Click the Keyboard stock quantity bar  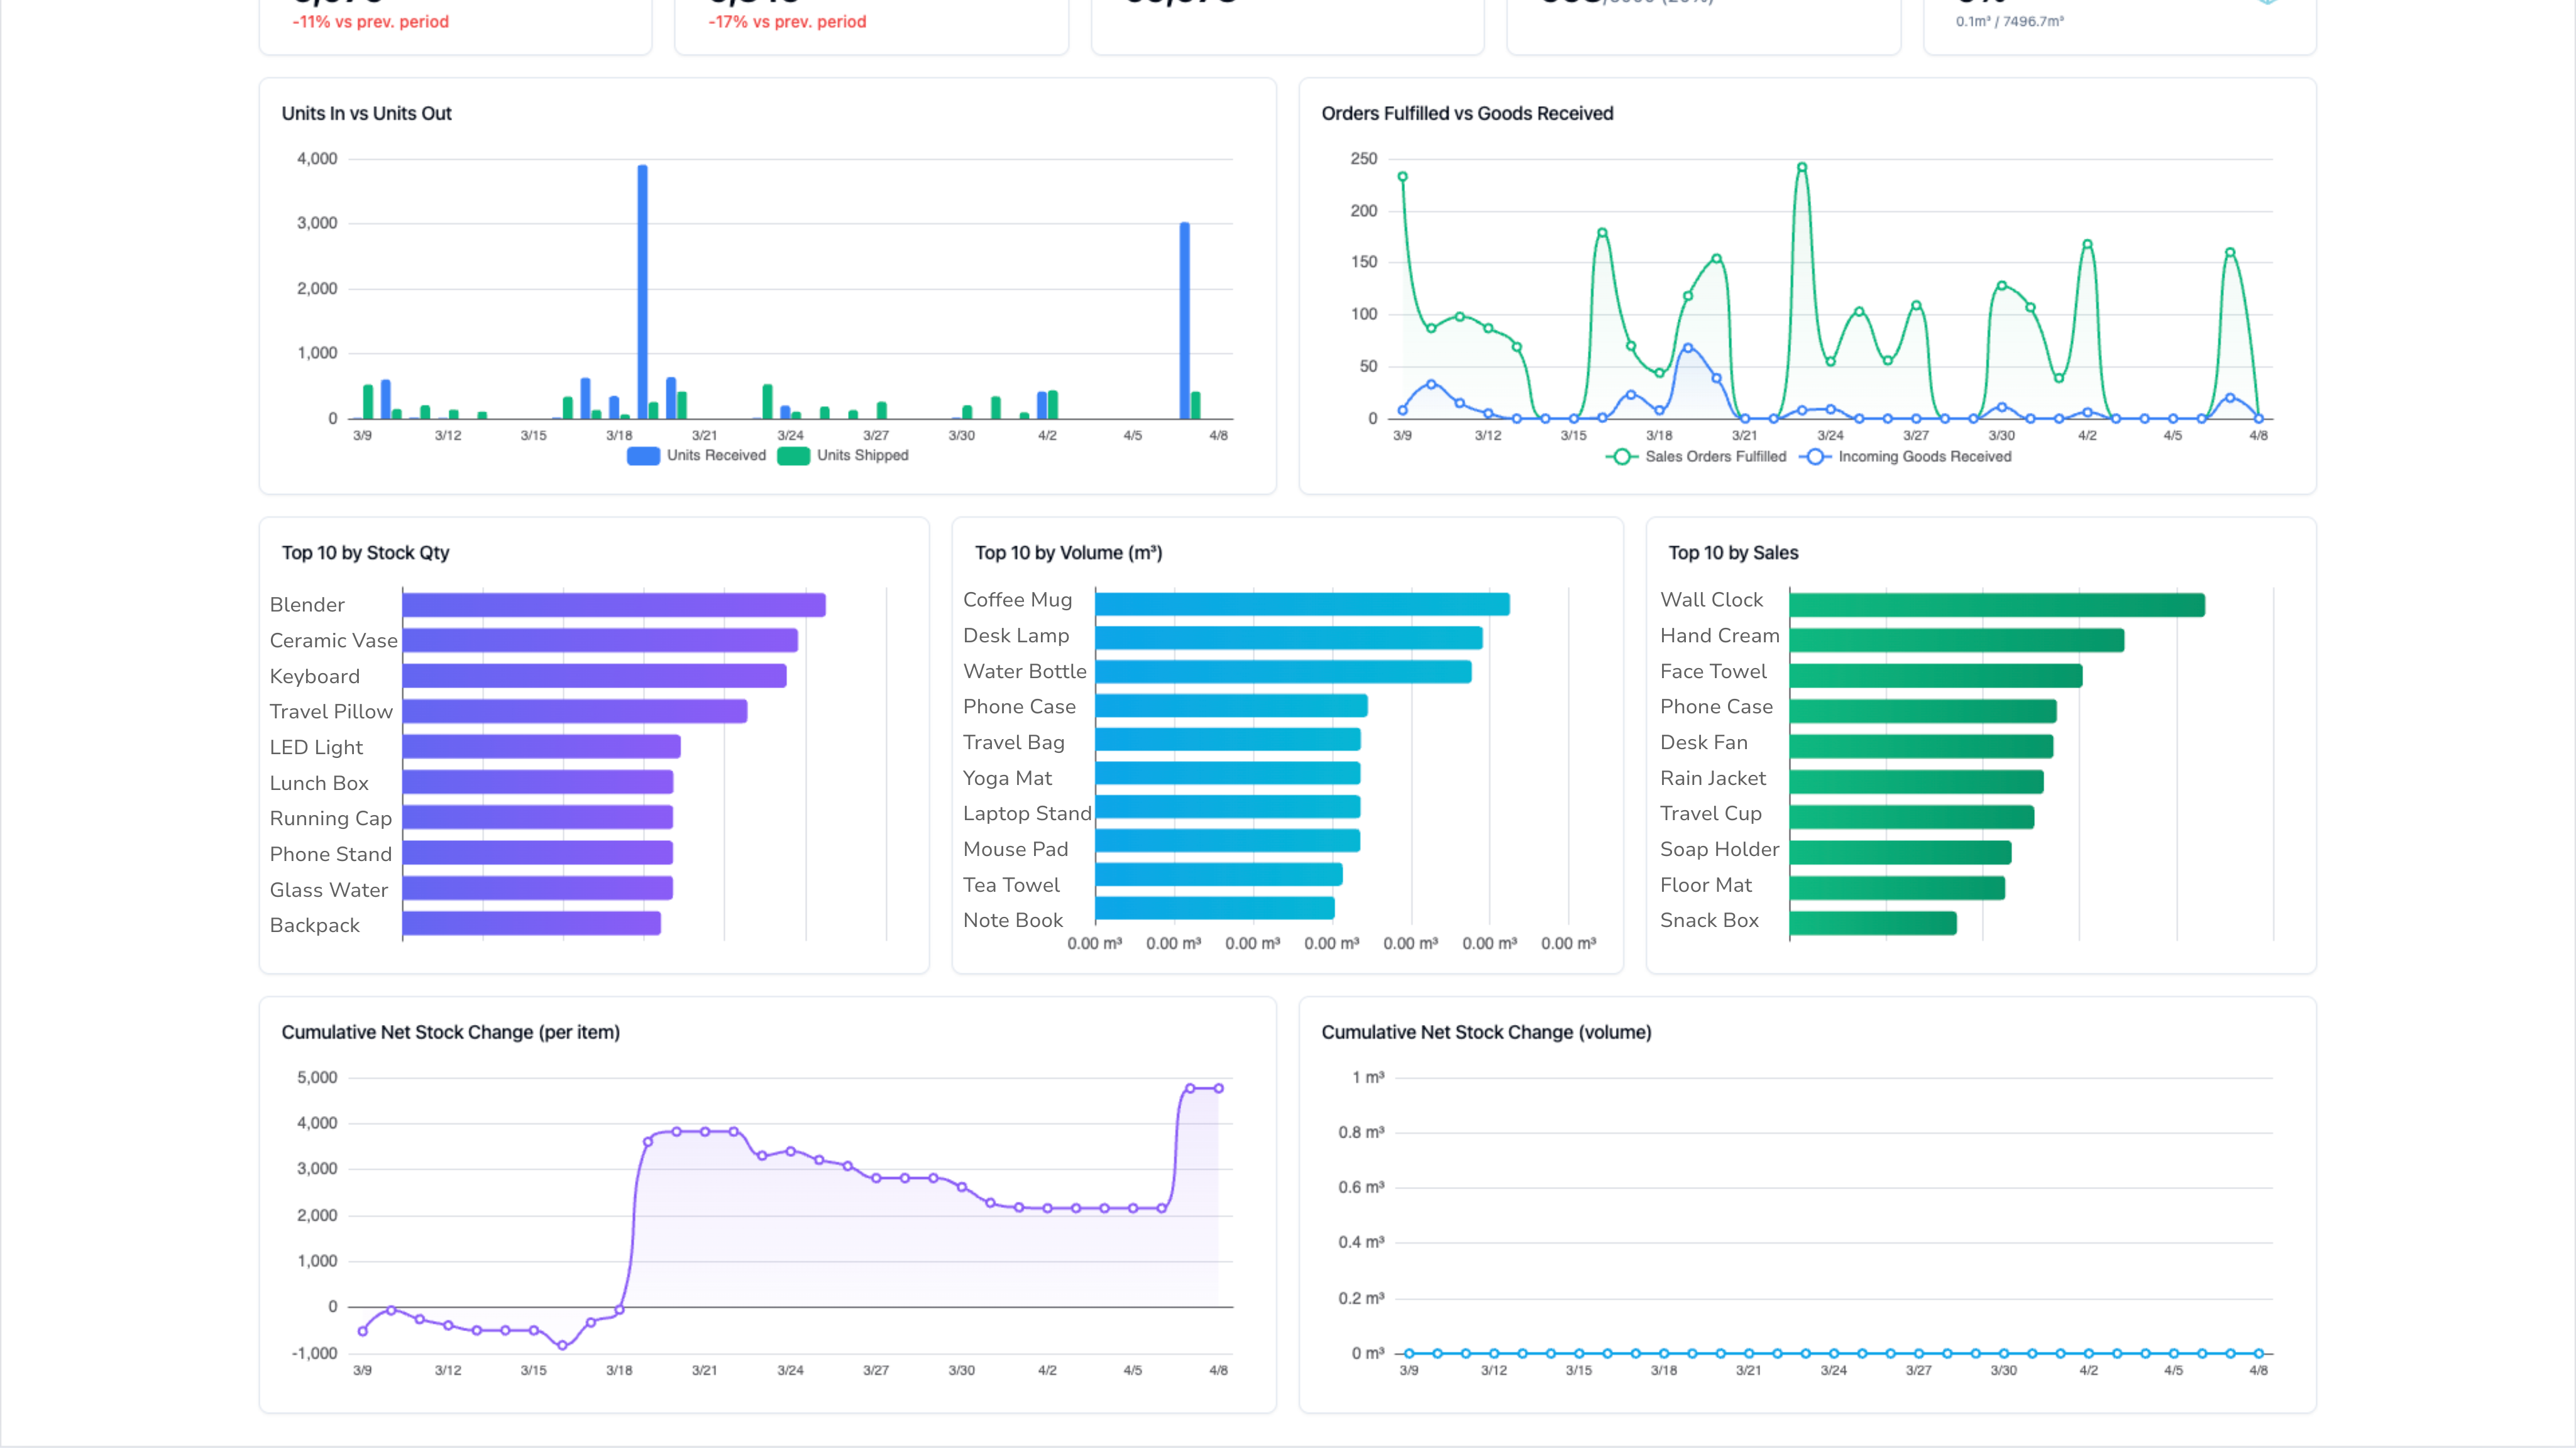[x=594, y=676]
